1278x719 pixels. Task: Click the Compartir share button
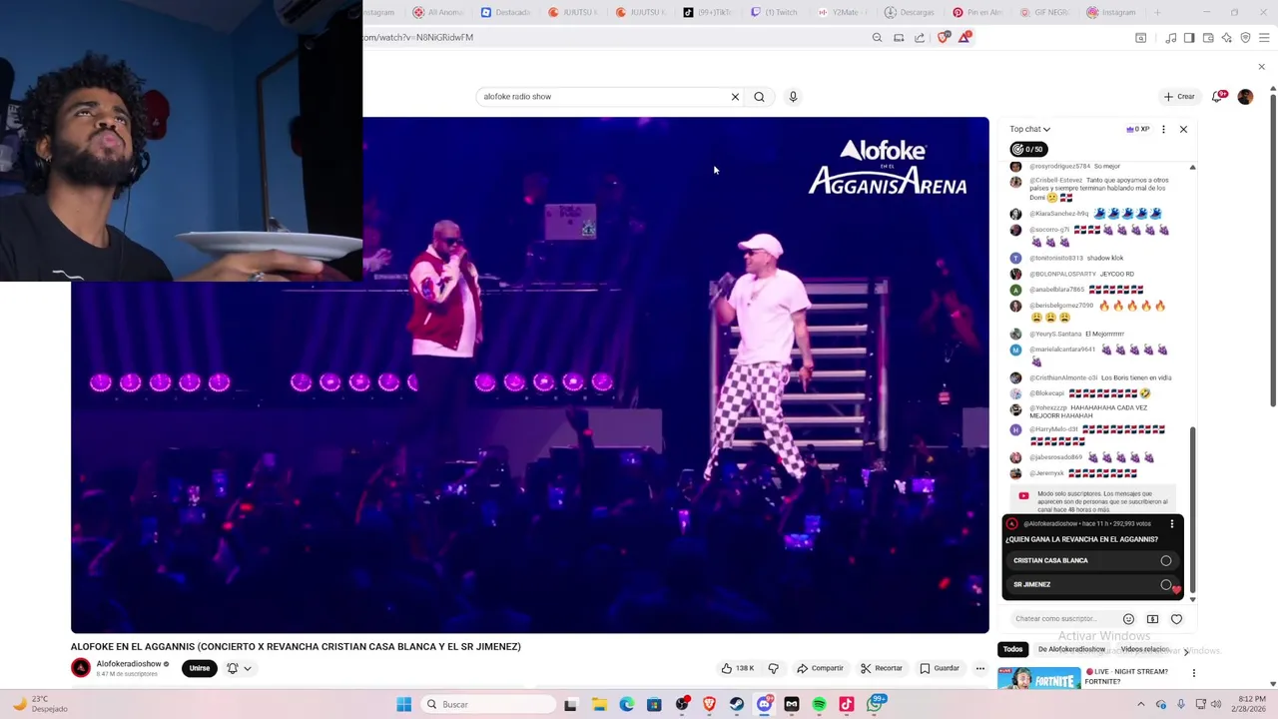(820, 668)
